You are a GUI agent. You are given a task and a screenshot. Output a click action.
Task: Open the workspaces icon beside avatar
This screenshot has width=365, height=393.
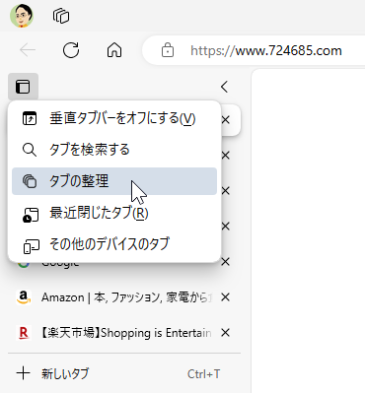(61, 16)
